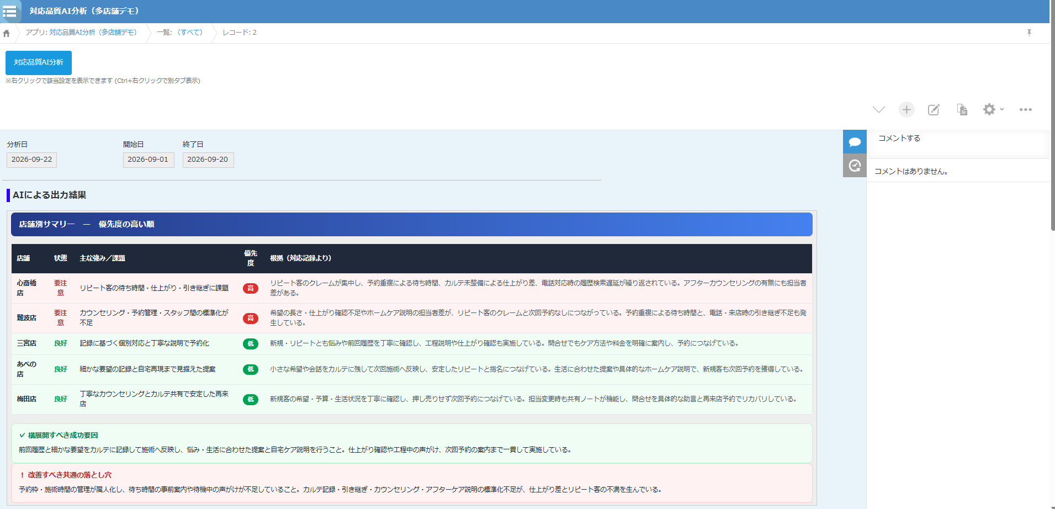Click the AIによる出力結果 section heading
Viewport: 1055px width, 509px height.
[49, 195]
